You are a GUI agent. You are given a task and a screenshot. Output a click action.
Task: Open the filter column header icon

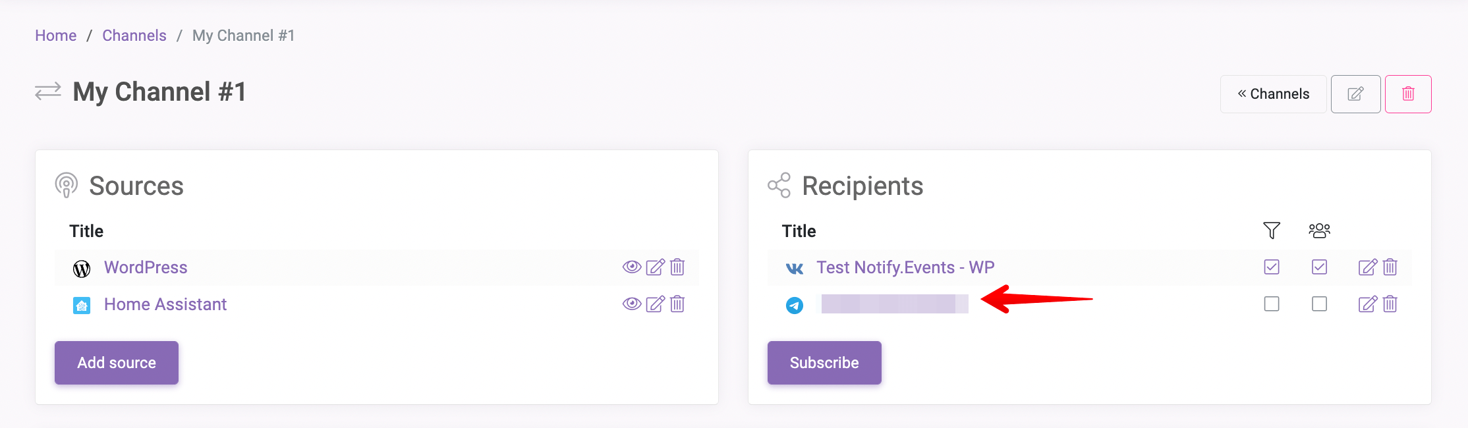click(1272, 230)
